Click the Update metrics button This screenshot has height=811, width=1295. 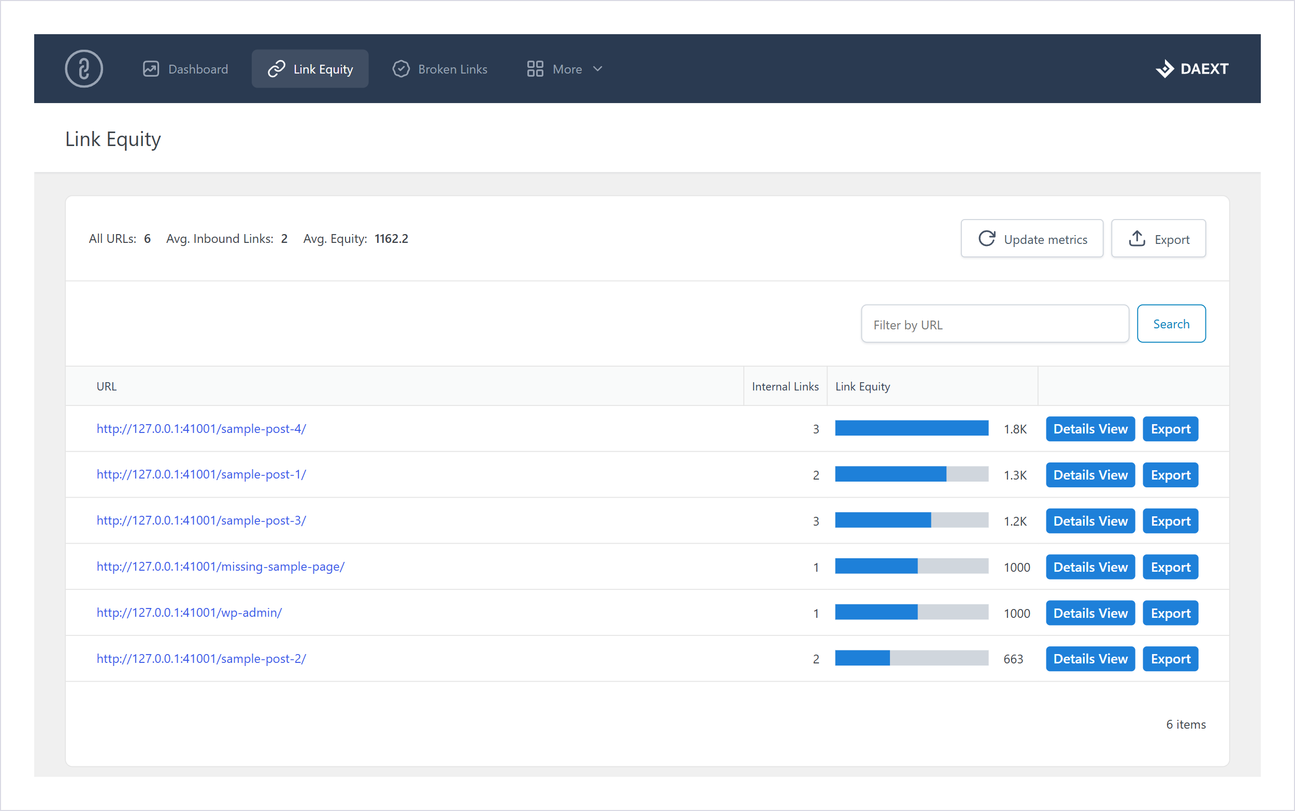tap(1032, 239)
